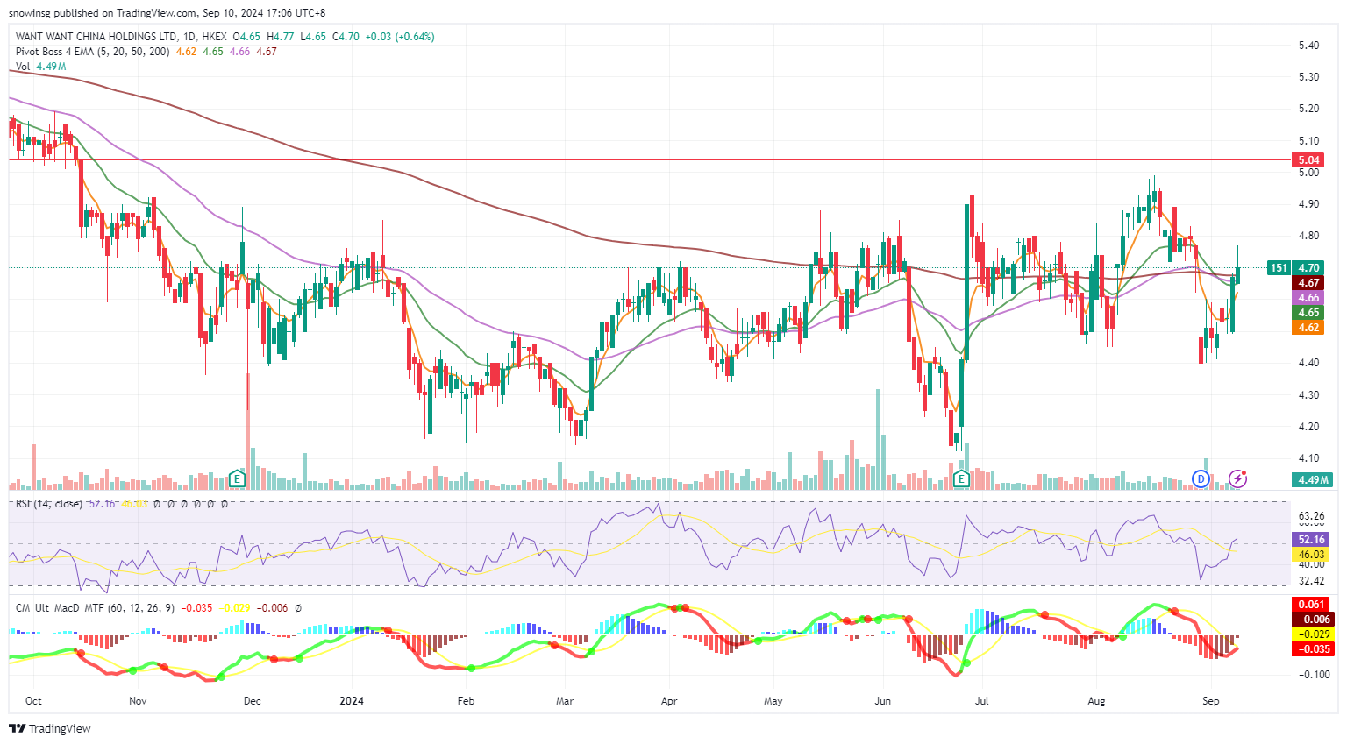The image size is (1347, 744).
Task: Click the green 4.70 current price label
Action: pyautogui.click(x=1309, y=268)
